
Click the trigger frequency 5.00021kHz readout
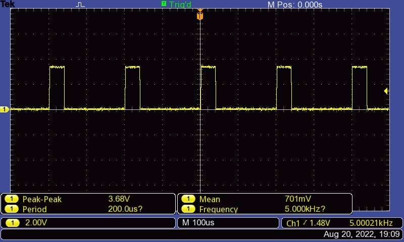[x=372, y=223]
